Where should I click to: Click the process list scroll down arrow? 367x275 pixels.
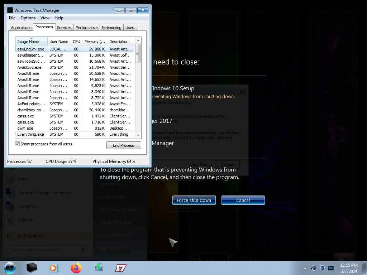138,135
